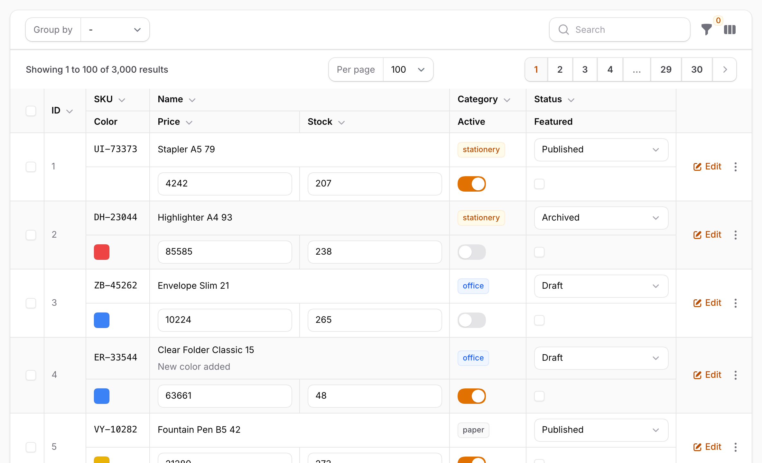The width and height of the screenshot is (762, 463).
Task: Enable Active toggle for Highlighter A4 93
Action: (472, 252)
